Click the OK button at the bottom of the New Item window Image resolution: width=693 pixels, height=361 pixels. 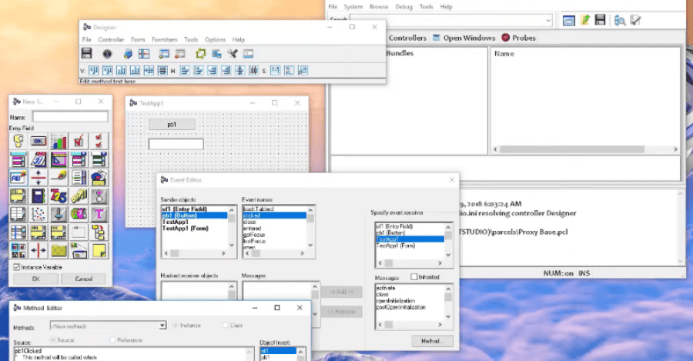[x=35, y=279]
